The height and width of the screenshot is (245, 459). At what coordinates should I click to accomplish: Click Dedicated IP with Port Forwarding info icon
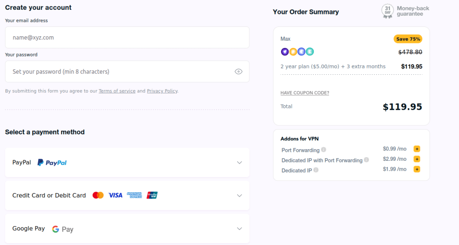366,160
